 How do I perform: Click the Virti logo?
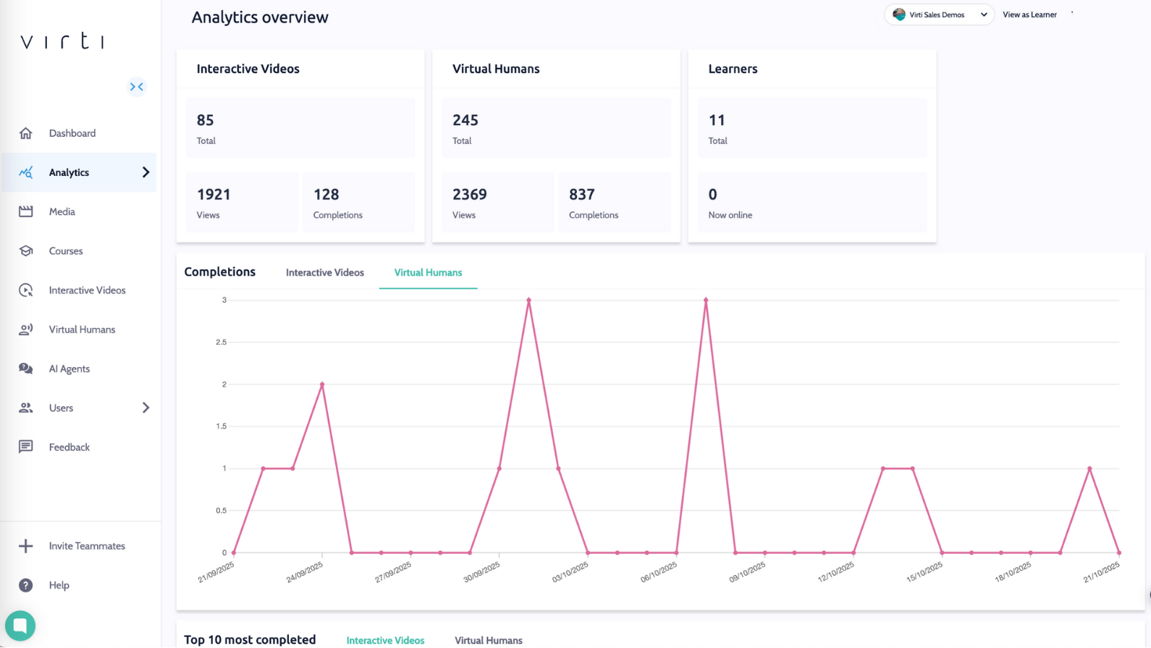(x=62, y=41)
